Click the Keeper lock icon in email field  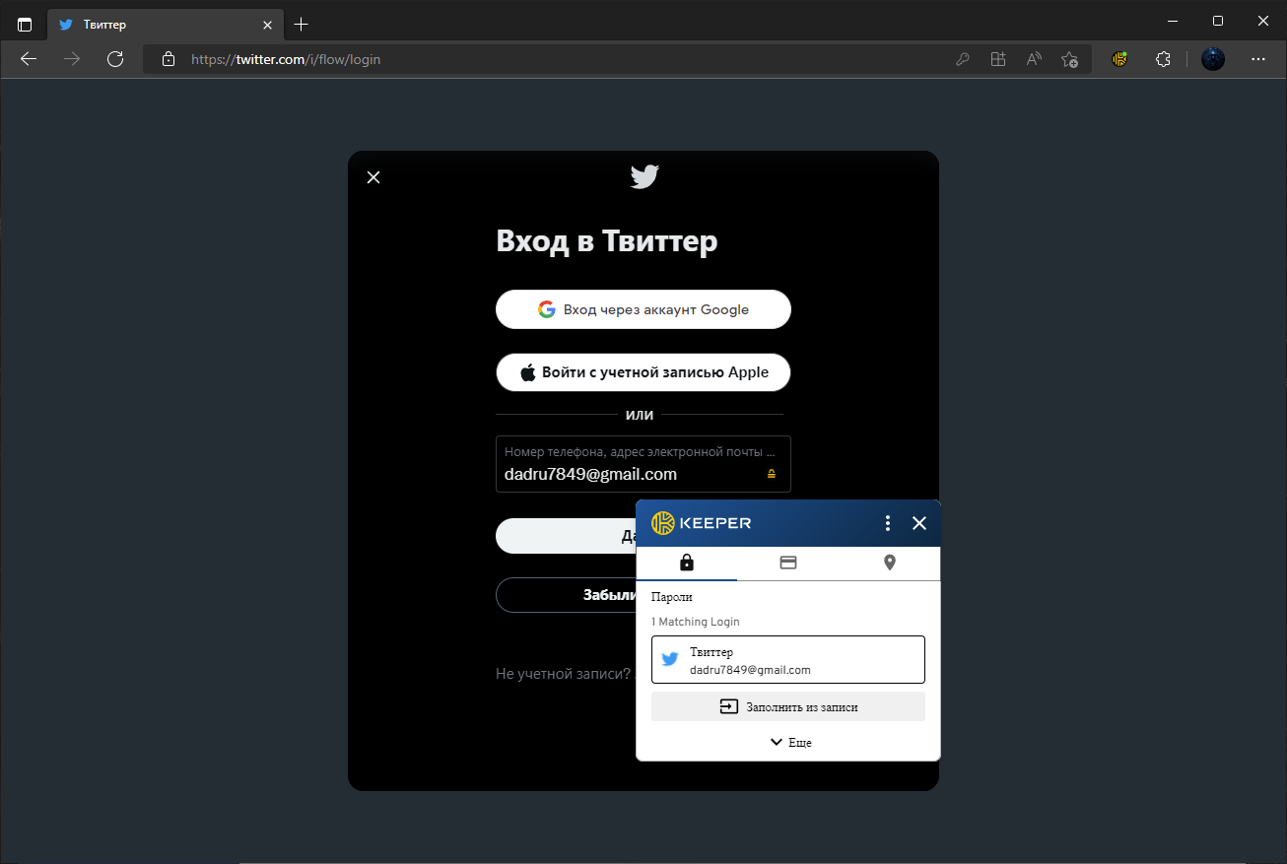(772, 474)
